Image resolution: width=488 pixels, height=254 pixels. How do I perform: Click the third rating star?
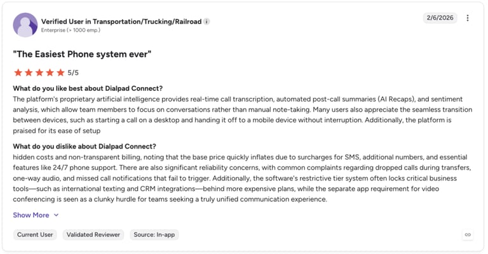[x=39, y=73]
